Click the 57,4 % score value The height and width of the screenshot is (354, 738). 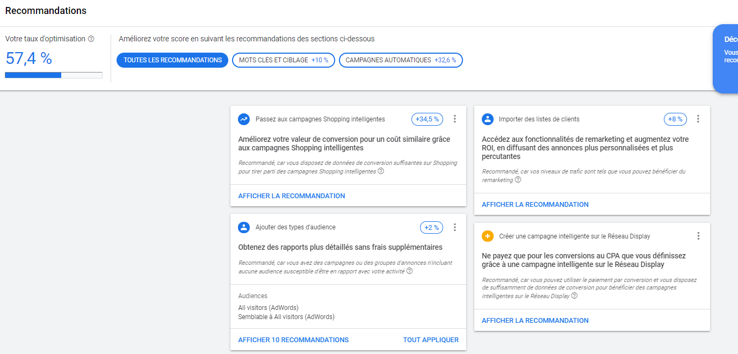28,58
